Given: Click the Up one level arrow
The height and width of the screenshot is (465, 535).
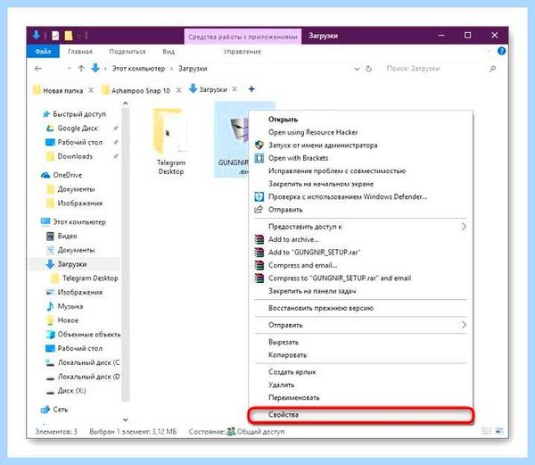Looking at the screenshot, I should [x=81, y=69].
